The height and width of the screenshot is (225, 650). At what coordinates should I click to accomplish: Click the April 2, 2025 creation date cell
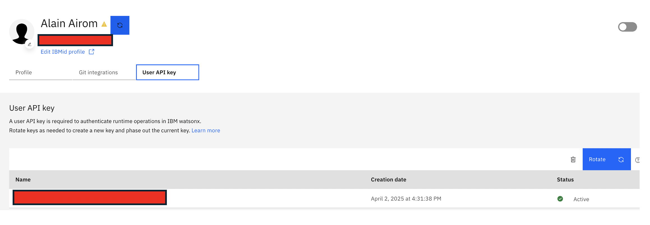click(406, 199)
